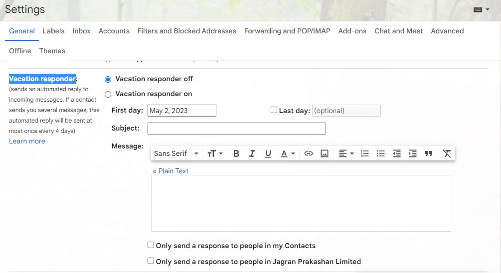
Task: Remove formatting from message text
Action: click(447, 153)
